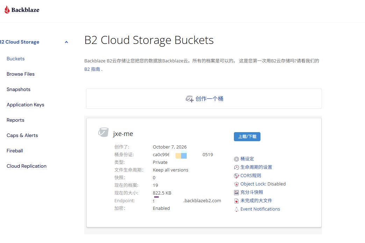Screen dimensions: 365x243
Task: Click the create bucket plus icon
Action: click(189, 99)
